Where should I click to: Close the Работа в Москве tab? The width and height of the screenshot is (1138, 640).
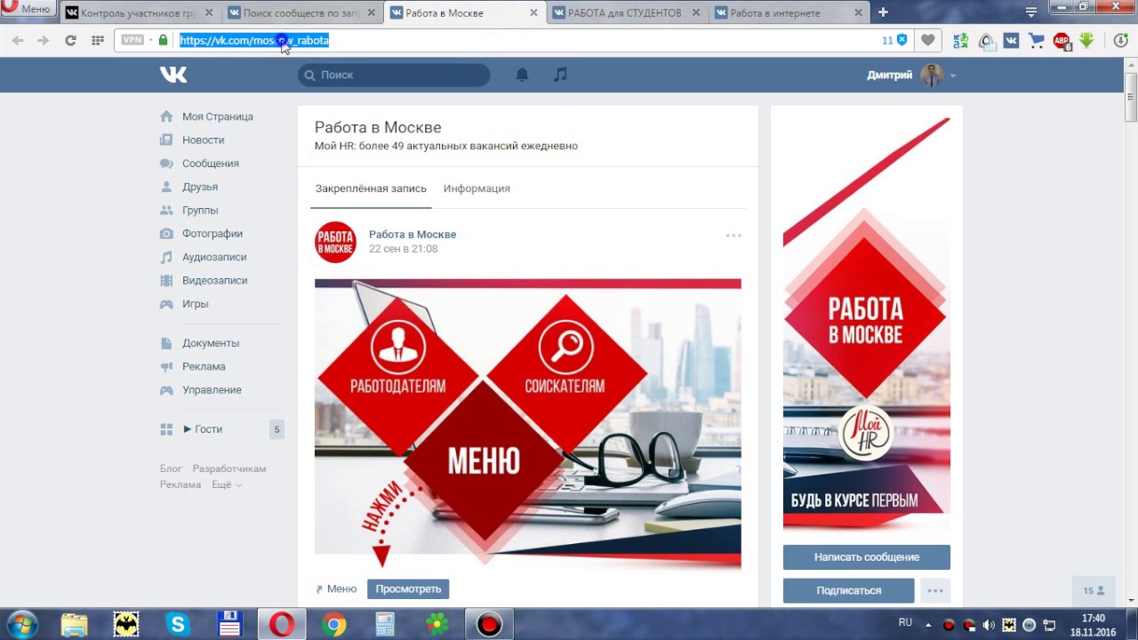(x=533, y=12)
